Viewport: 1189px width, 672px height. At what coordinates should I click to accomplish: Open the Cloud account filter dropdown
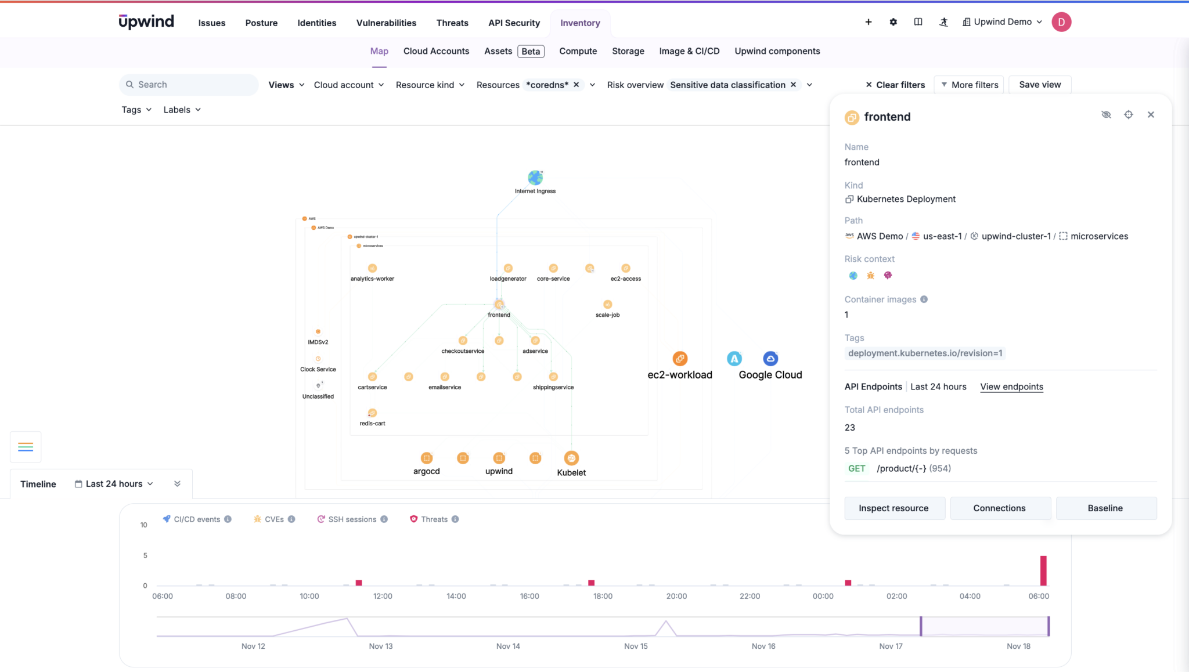click(349, 85)
